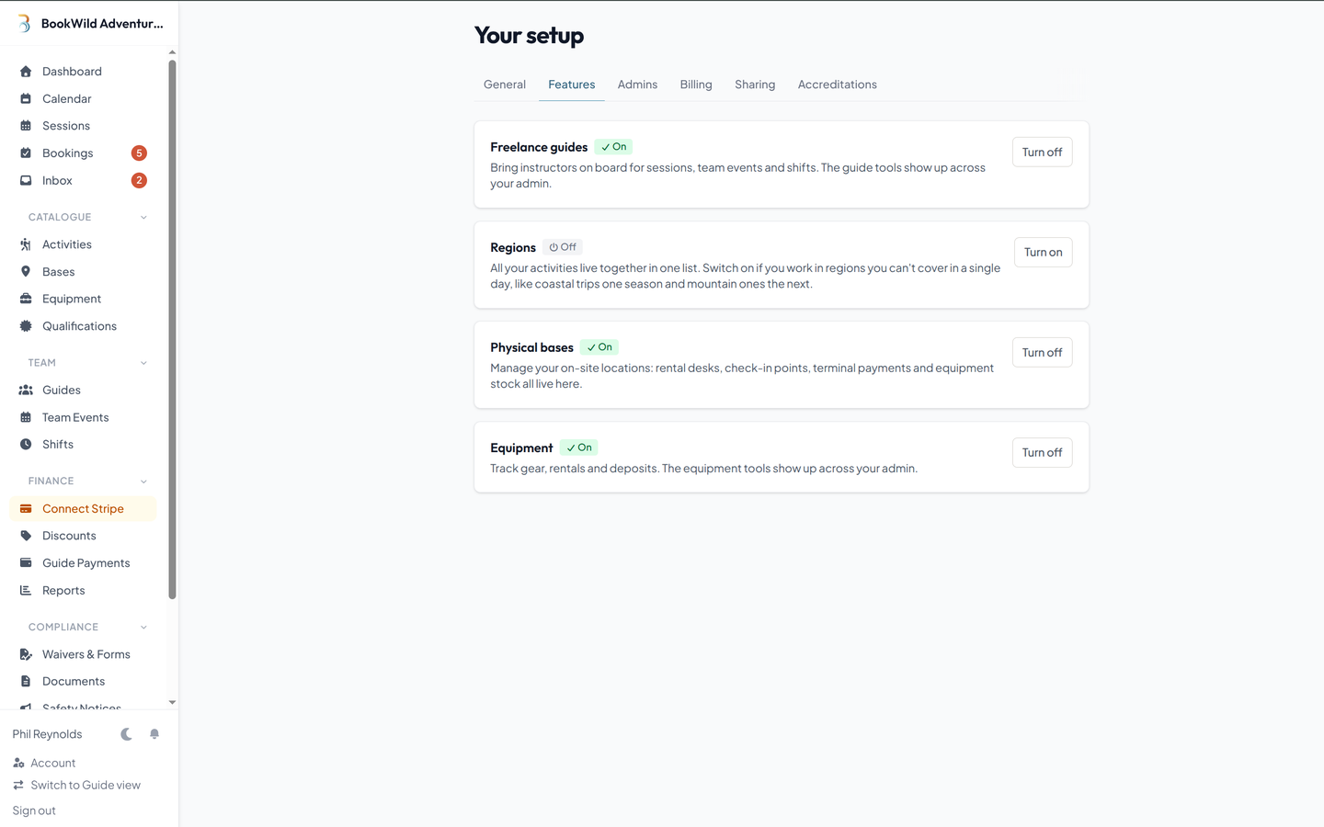Click the Qualifications badge icon

(x=26, y=326)
